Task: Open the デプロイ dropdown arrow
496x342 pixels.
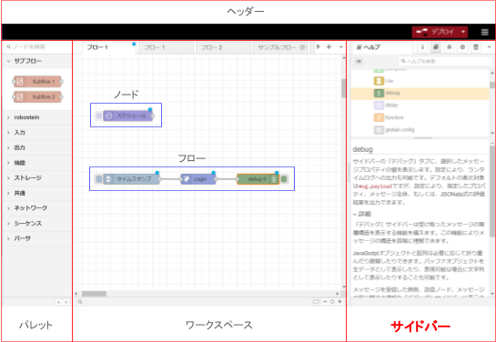Action: point(463,32)
